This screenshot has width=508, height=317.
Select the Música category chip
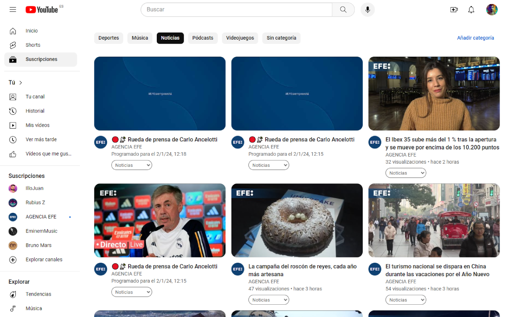coord(140,38)
